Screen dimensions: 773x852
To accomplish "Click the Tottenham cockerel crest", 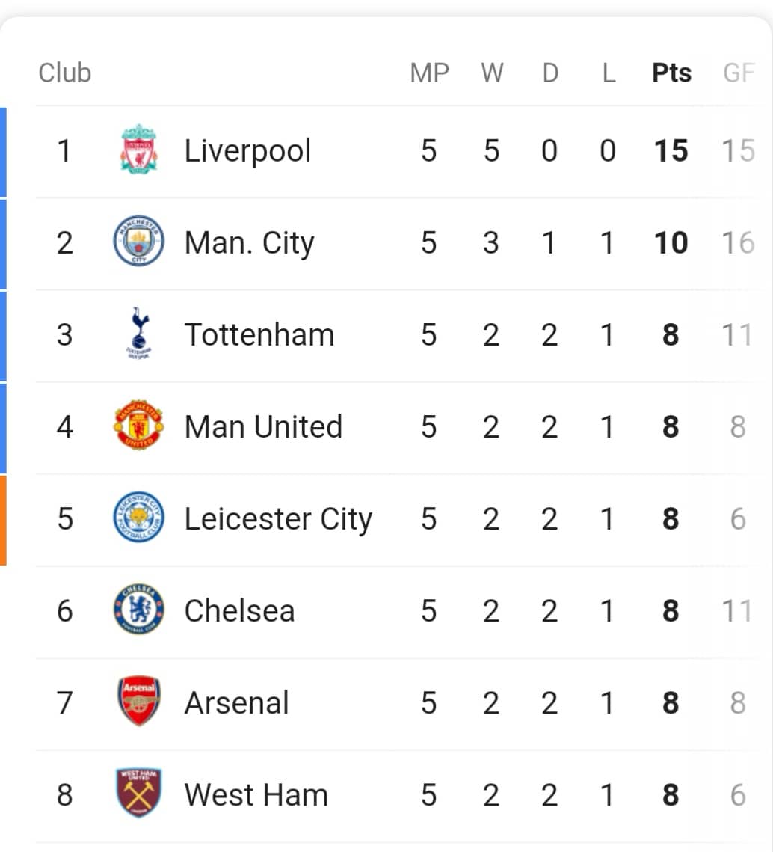I will [139, 333].
